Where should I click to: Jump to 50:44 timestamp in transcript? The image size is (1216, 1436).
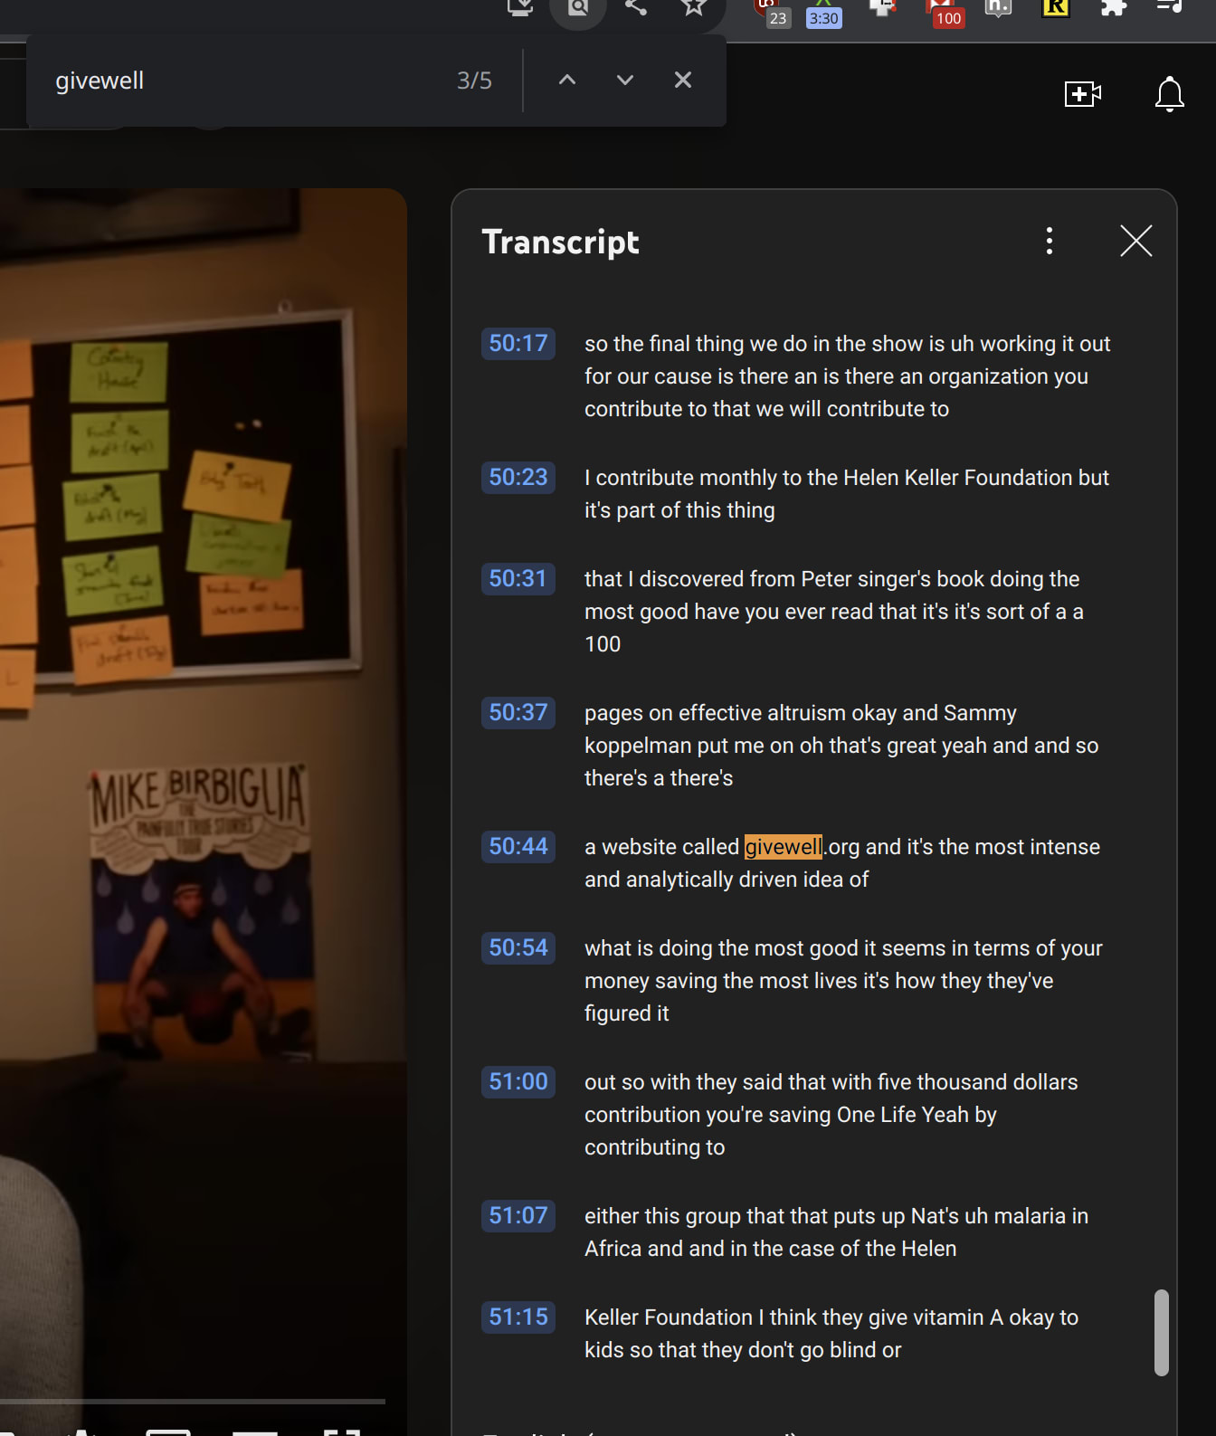[x=518, y=847]
